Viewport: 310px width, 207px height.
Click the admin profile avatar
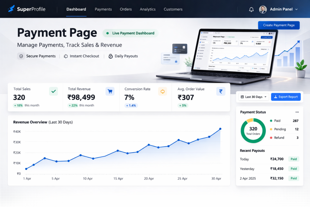pos(263,9)
